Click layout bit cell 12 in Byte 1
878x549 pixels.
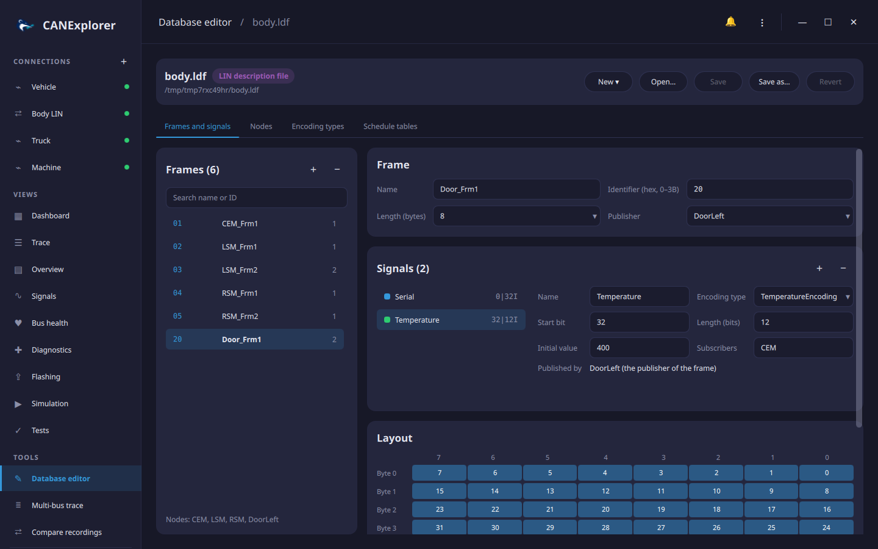[x=605, y=491]
